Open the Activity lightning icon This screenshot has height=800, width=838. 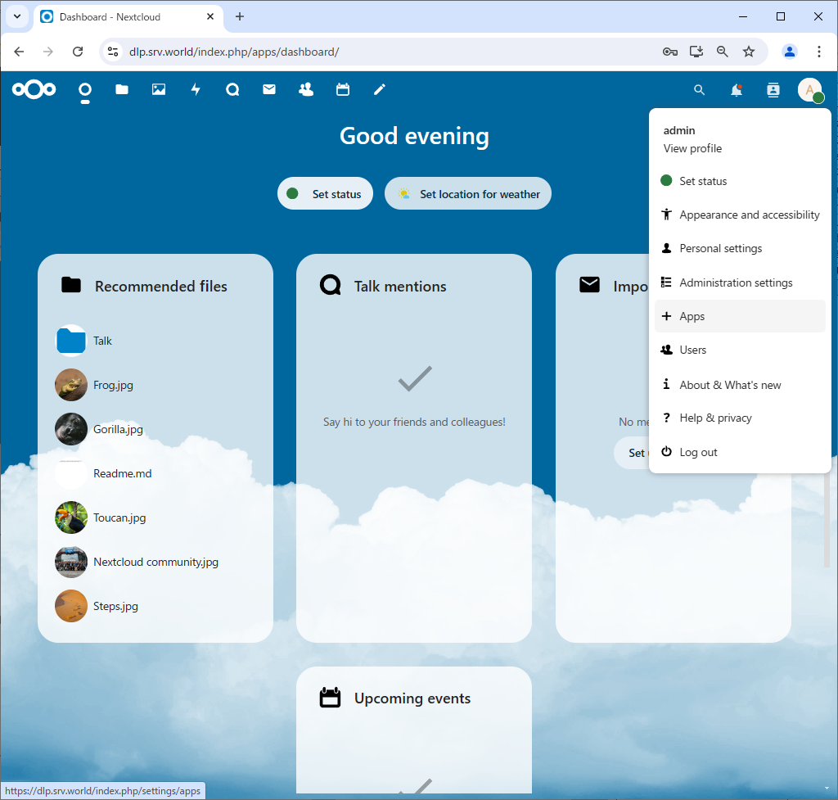tap(196, 90)
